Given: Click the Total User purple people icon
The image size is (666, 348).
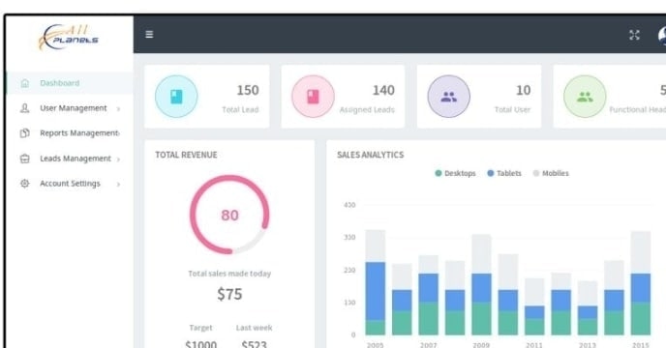Looking at the screenshot, I should click(x=448, y=97).
